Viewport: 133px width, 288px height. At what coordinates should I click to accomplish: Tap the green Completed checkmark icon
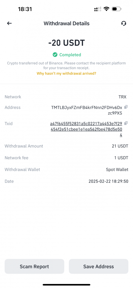tap(55, 55)
